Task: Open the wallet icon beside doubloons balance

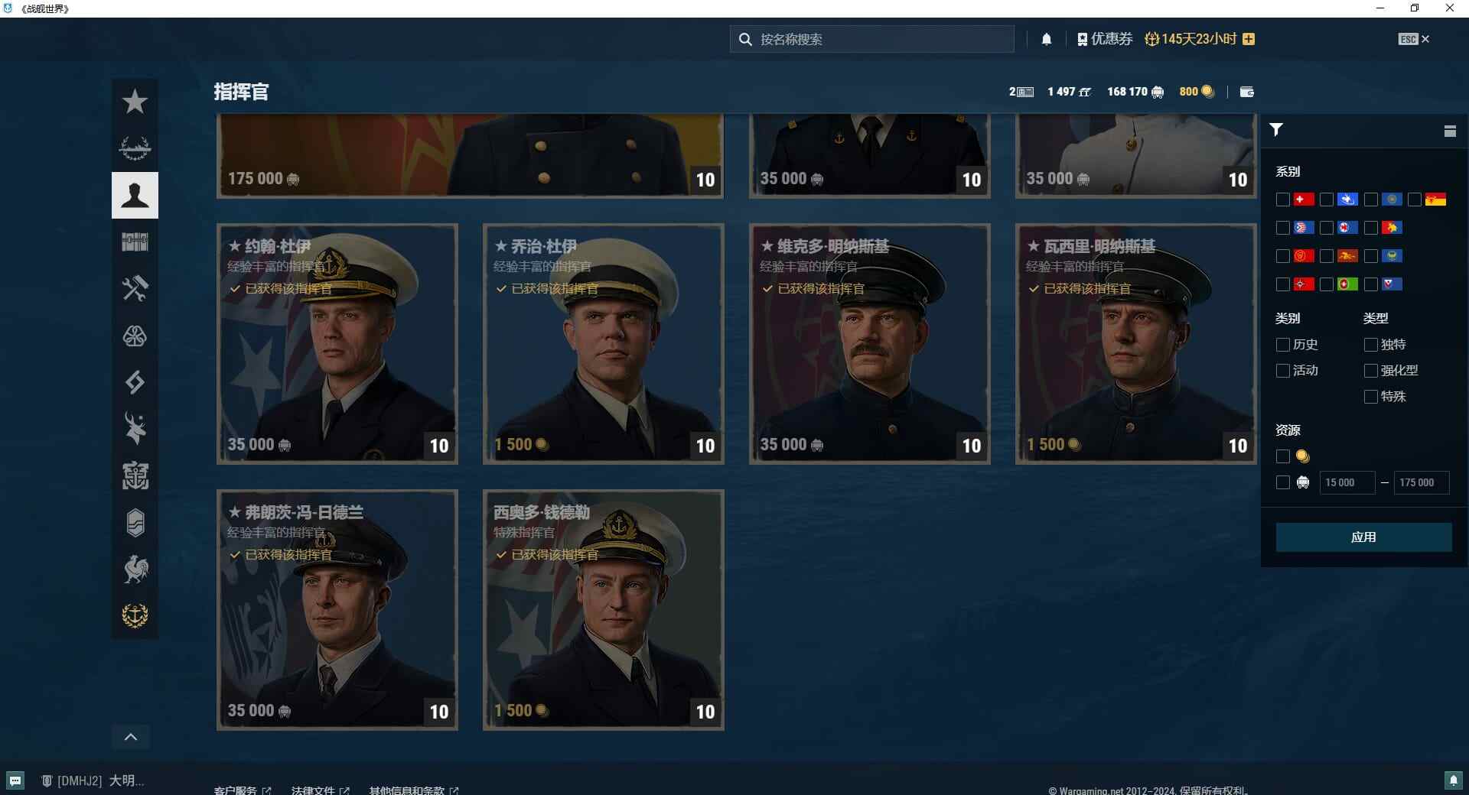Action: click(x=1246, y=92)
